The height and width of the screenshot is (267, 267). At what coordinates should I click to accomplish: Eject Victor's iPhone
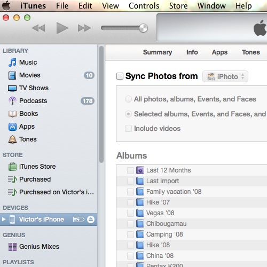(x=91, y=219)
